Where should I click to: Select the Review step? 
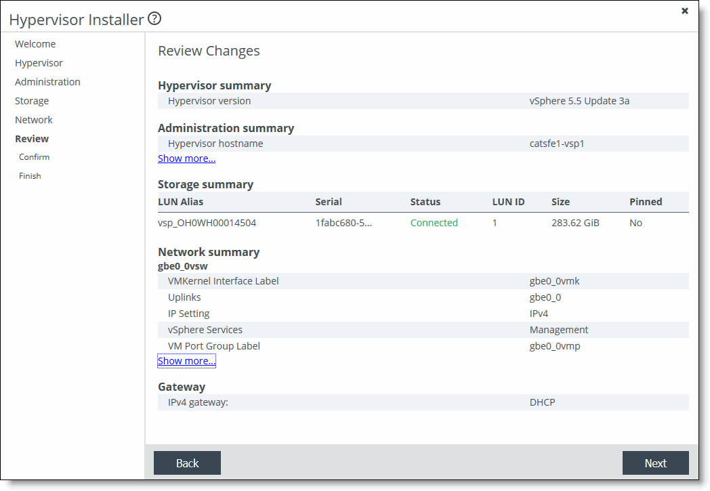point(32,139)
